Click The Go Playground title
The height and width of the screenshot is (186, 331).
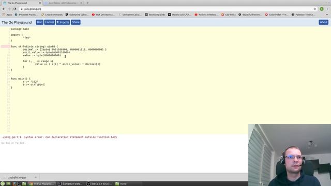17,22
